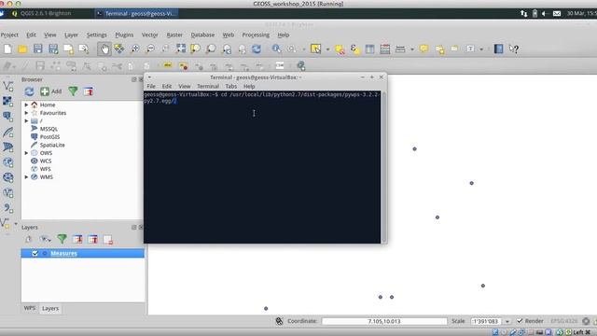
Task: Select the PostGIS browser entry
Action: tap(49, 137)
